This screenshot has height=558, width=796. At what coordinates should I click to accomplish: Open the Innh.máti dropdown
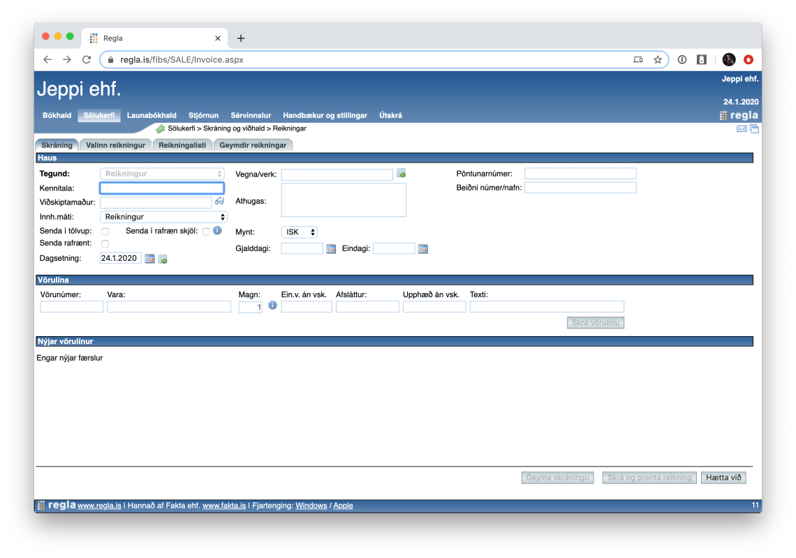click(163, 217)
